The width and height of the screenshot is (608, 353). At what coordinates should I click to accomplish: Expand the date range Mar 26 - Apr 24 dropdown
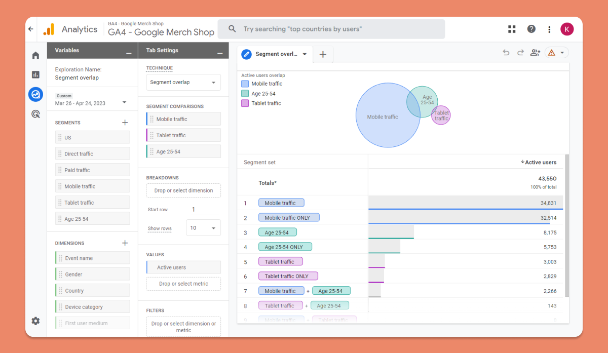point(91,103)
